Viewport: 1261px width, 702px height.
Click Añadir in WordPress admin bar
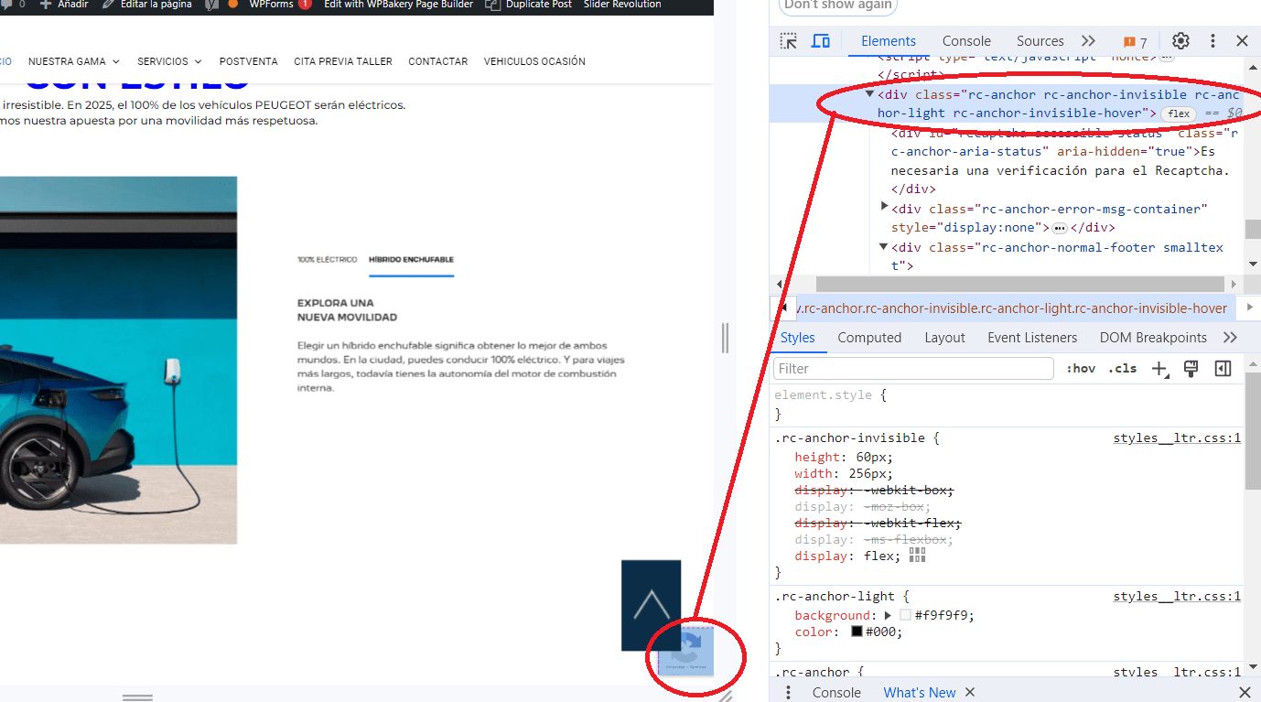pyautogui.click(x=63, y=5)
